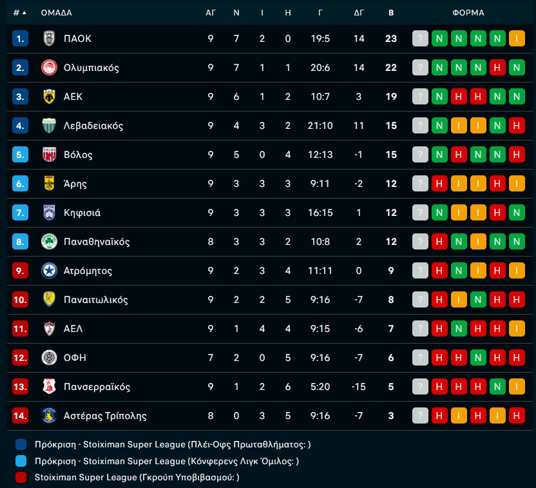Screen dimensions: 536x488
Task: Open the Λεβαδειακός team name link
Action: click(x=93, y=126)
